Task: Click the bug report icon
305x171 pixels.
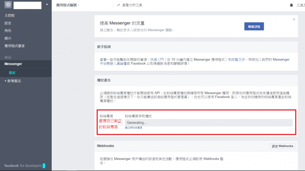Action: point(291,5)
